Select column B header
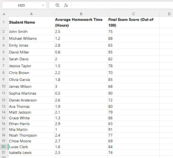Image resolution: width=173 pixels, height=158 pixels. (81, 14)
